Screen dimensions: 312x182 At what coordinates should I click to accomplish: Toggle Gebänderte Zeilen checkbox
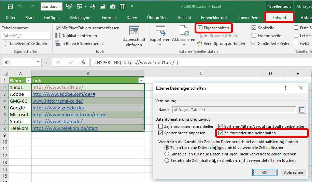[254, 43]
